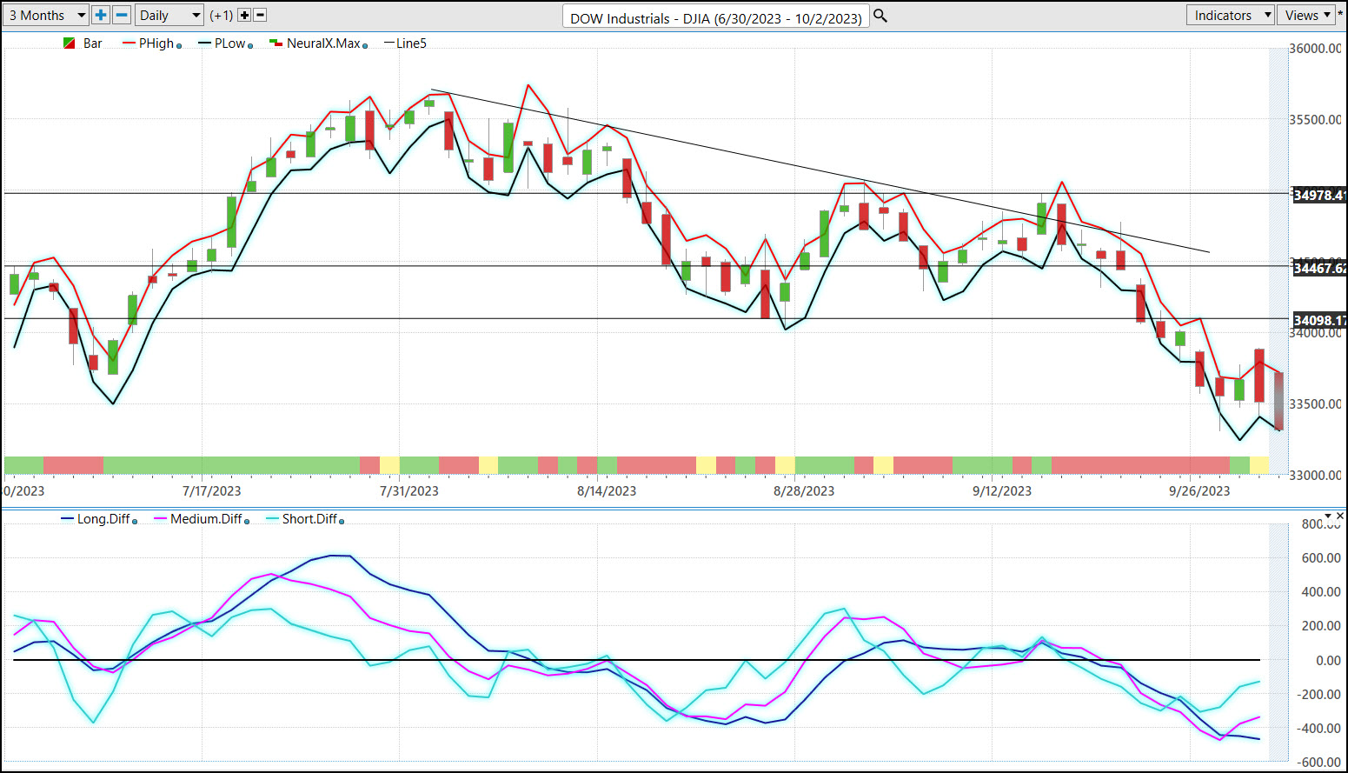This screenshot has height=773, width=1348.
Task: Click the settings dot next to Medium.Diff
Action: [x=247, y=522]
